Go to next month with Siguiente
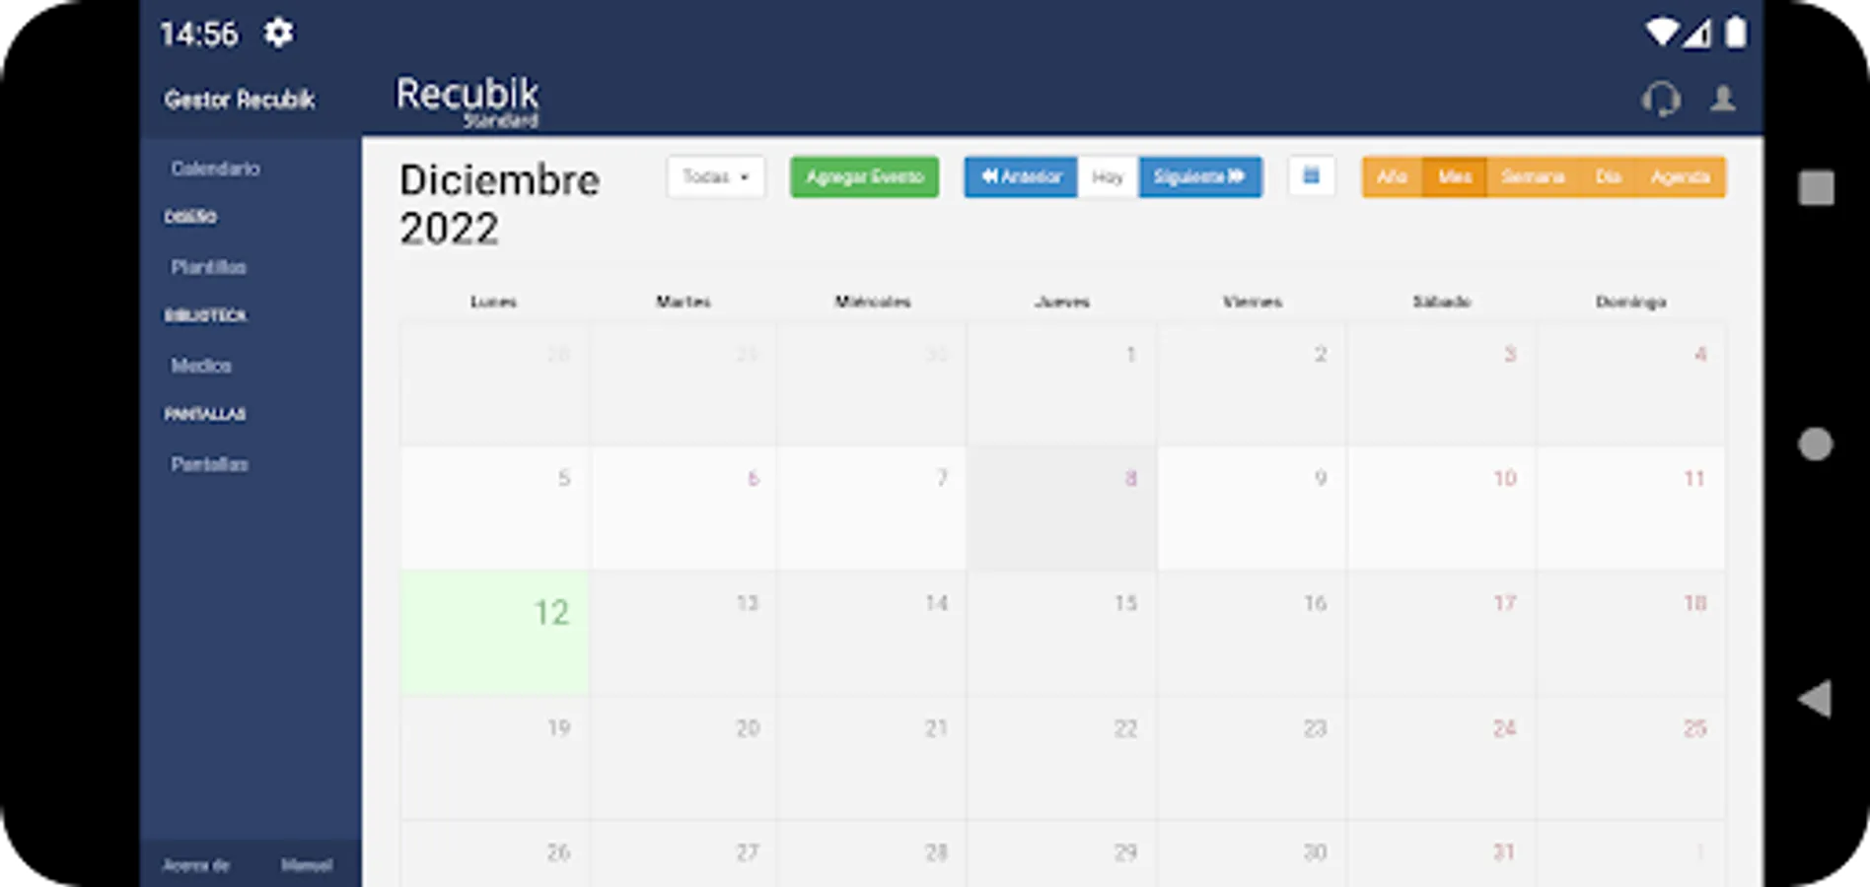This screenshot has height=887, width=1870. pos(1199,177)
